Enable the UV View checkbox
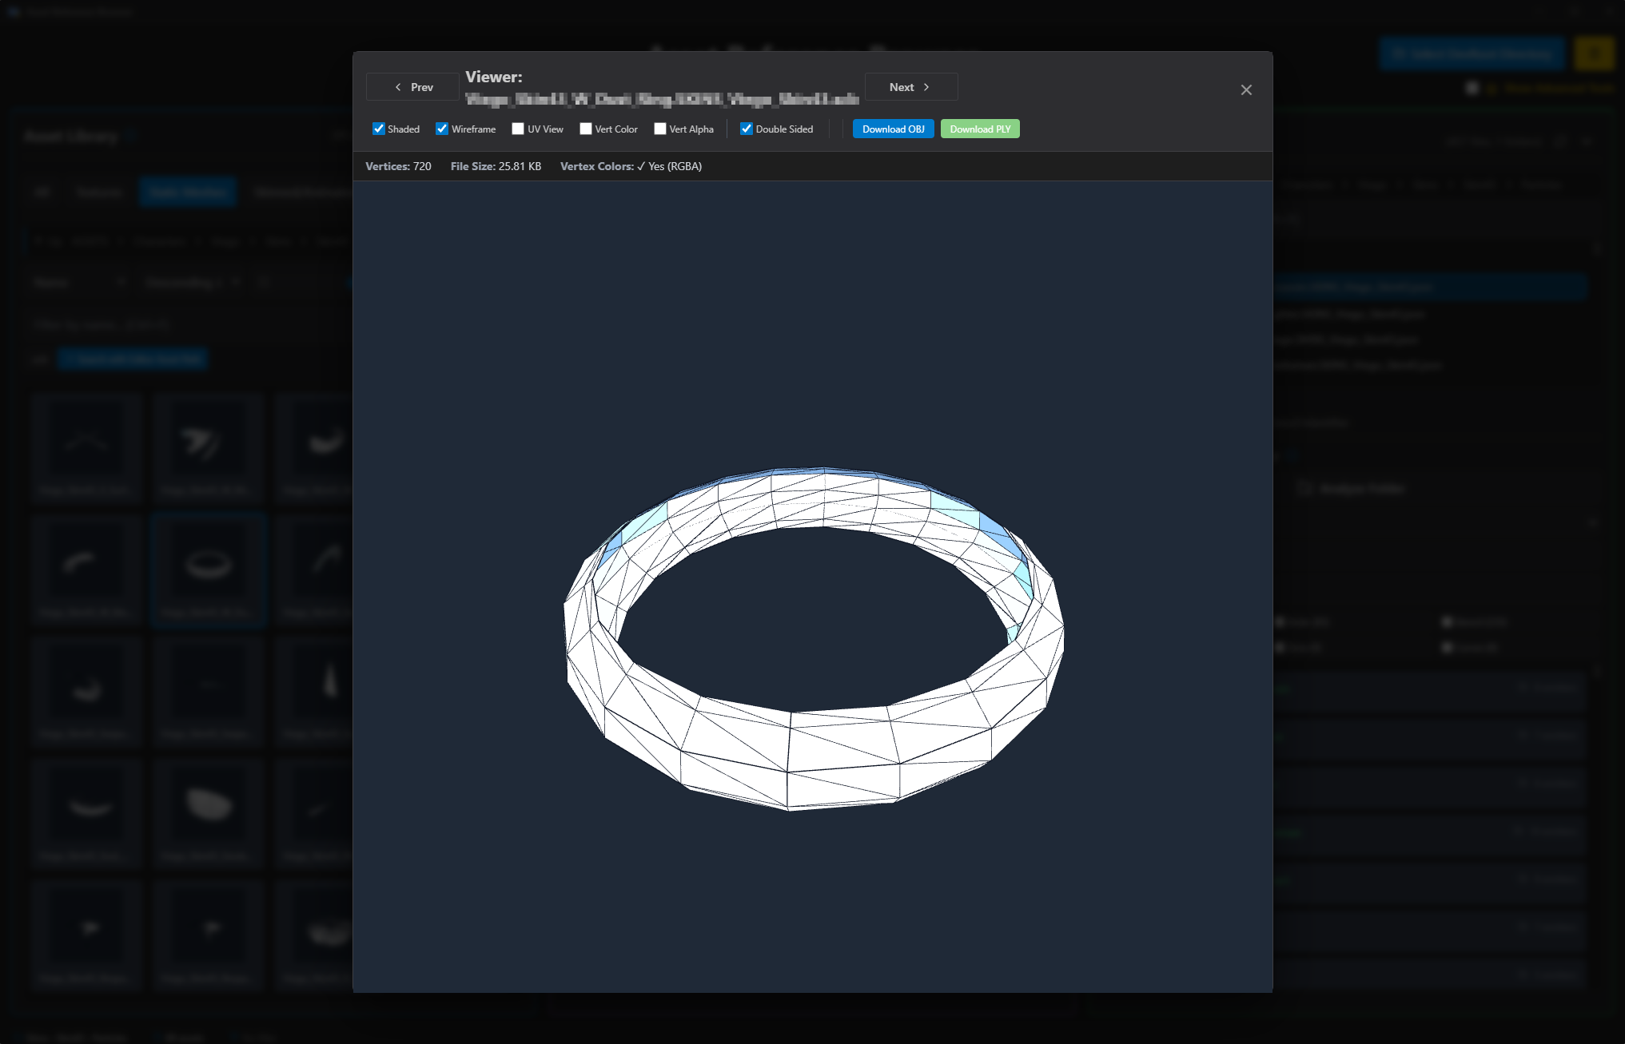This screenshot has height=1044, width=1625. click(517, 129)
